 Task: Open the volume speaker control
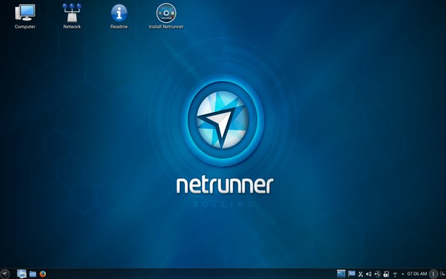point(369,274)
